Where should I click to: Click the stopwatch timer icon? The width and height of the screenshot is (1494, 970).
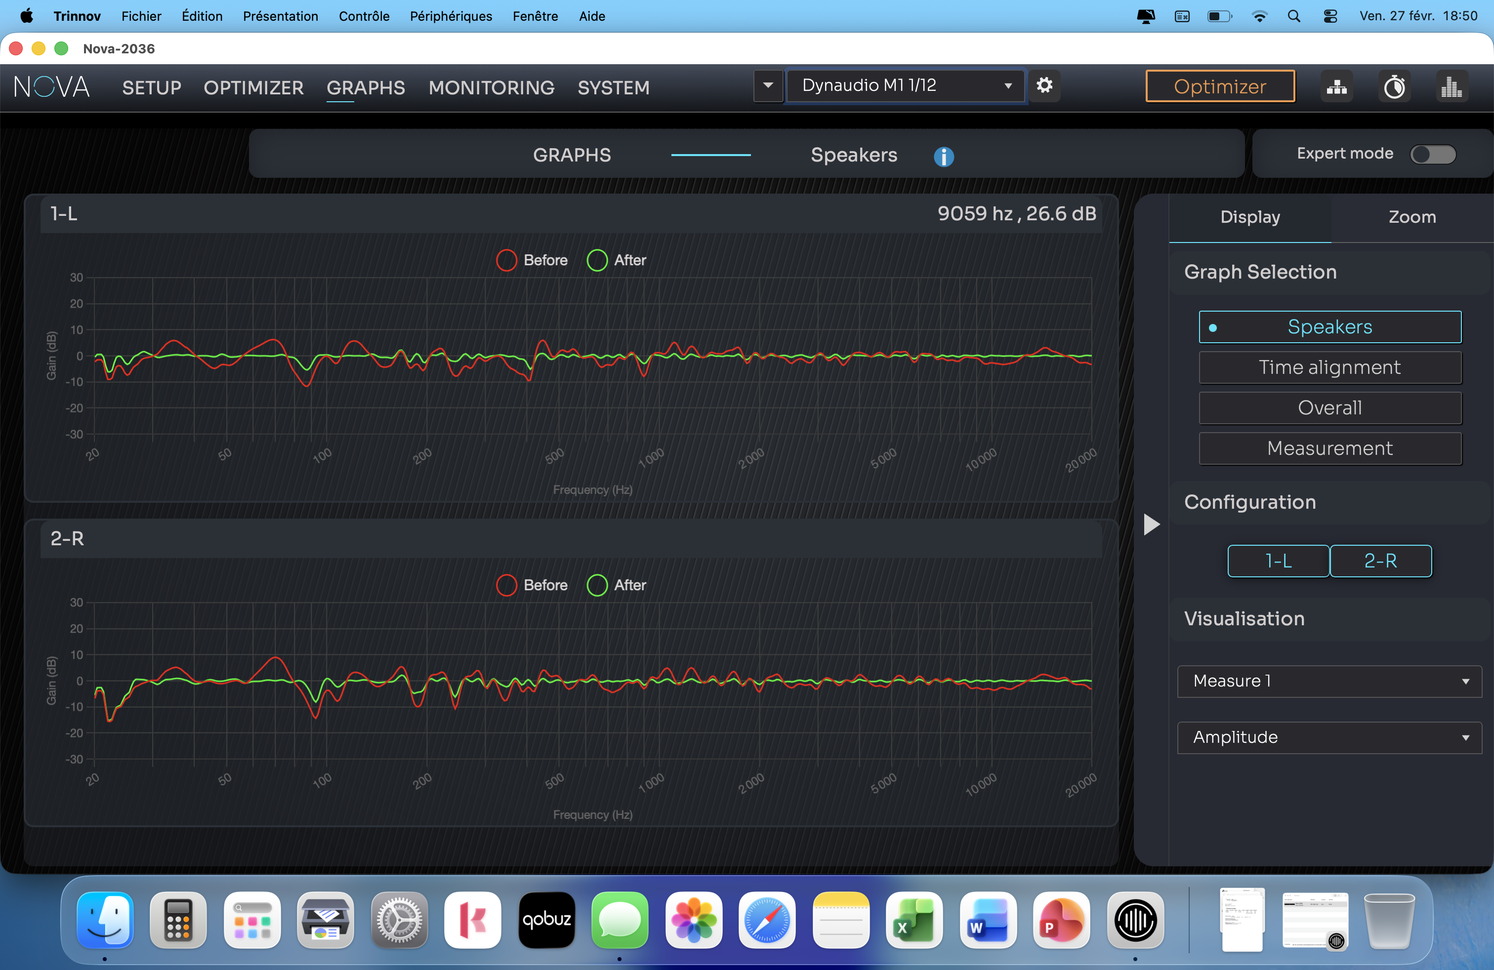coord(1394,86)
